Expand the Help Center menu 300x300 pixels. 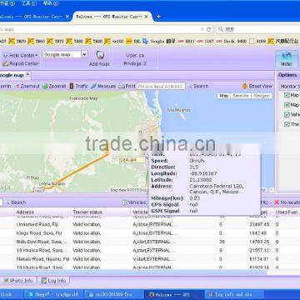tap(21, 56)
